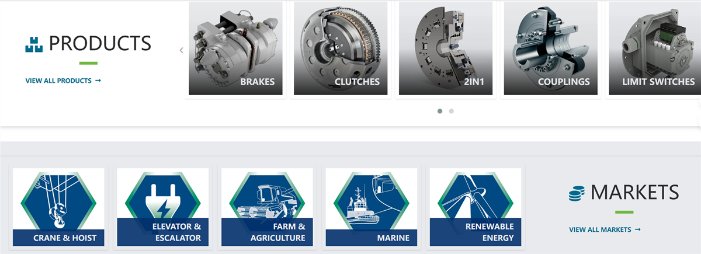Click the Markets coins stack icon
This screenshot has height=254, width=701.
click(577, 194)
